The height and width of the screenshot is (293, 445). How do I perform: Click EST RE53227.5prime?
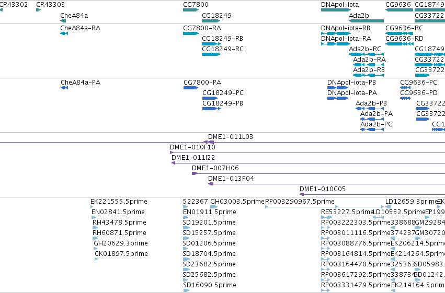click(347, 212)
